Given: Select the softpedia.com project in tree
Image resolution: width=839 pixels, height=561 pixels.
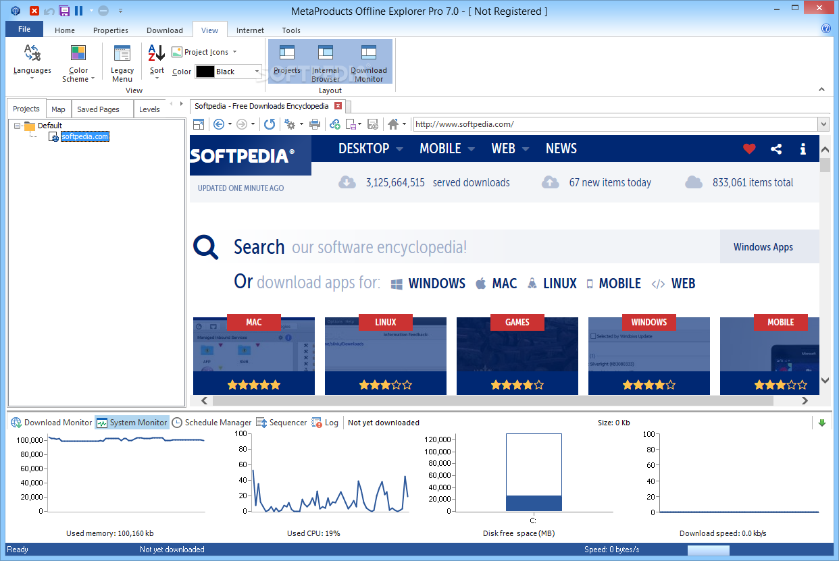Looking at the screenshot, I should pos(84,136).
